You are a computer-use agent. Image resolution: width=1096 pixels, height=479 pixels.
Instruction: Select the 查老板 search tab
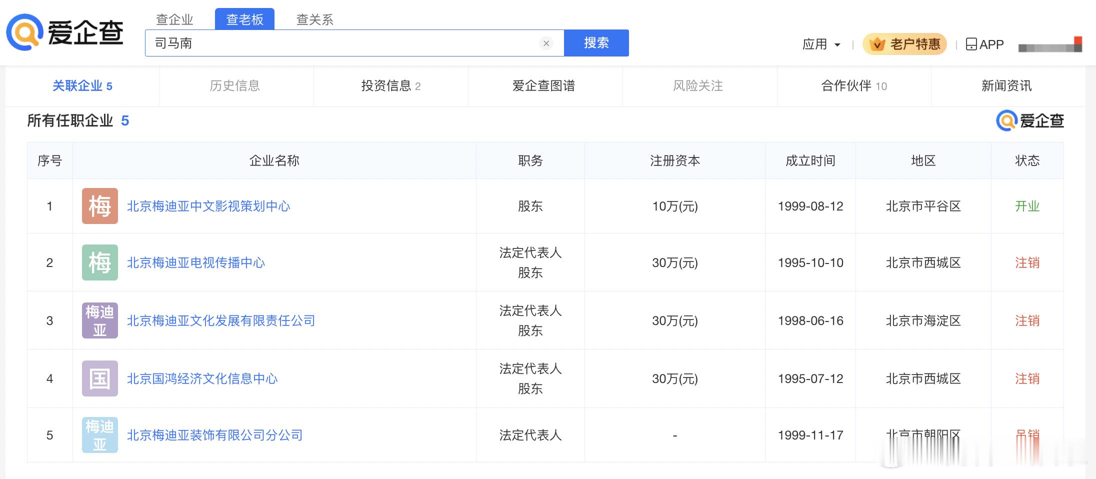point(244,19)
